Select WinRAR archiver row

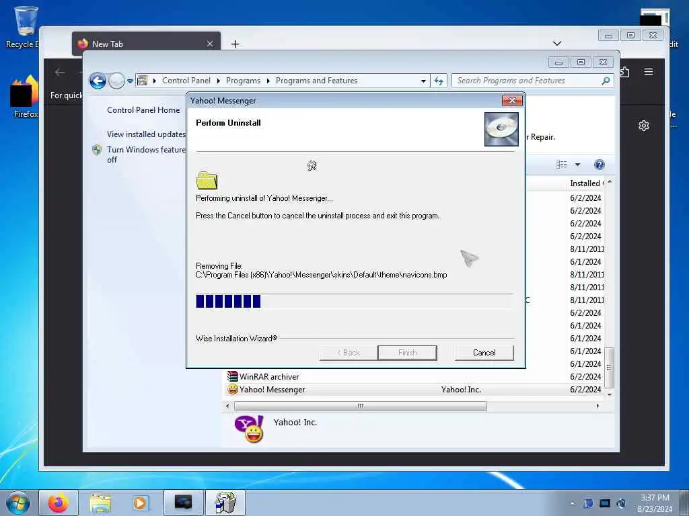(415, 376)
